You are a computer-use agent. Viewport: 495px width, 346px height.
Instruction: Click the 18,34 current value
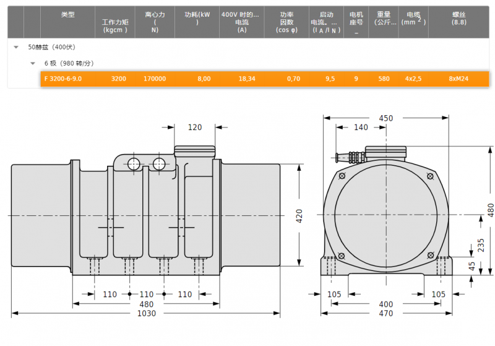247,79
